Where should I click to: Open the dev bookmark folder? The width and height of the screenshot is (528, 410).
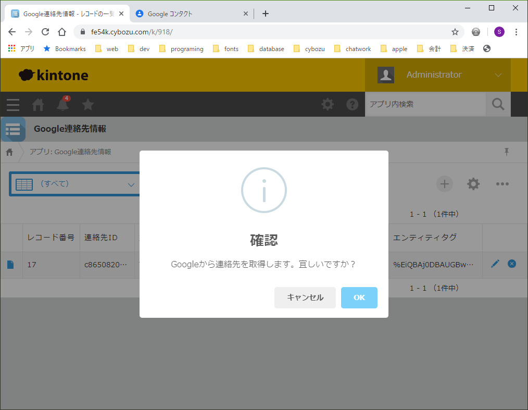[139, 48]
